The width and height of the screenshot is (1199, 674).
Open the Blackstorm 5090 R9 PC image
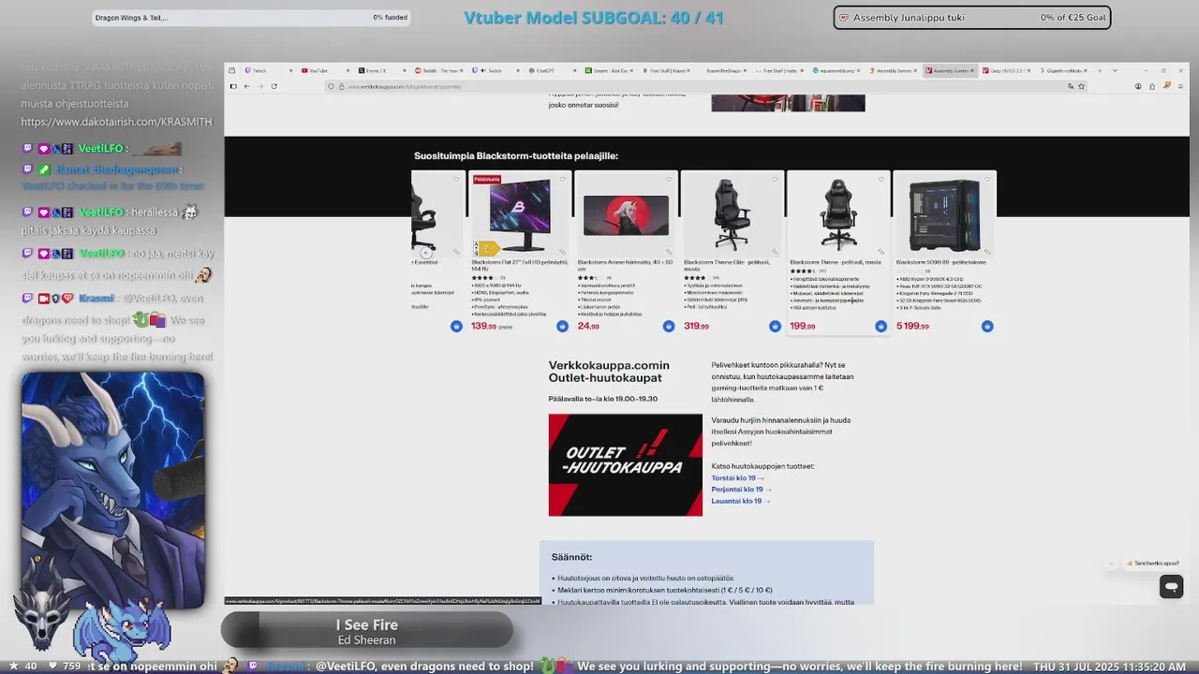click(x=944, y=216)
